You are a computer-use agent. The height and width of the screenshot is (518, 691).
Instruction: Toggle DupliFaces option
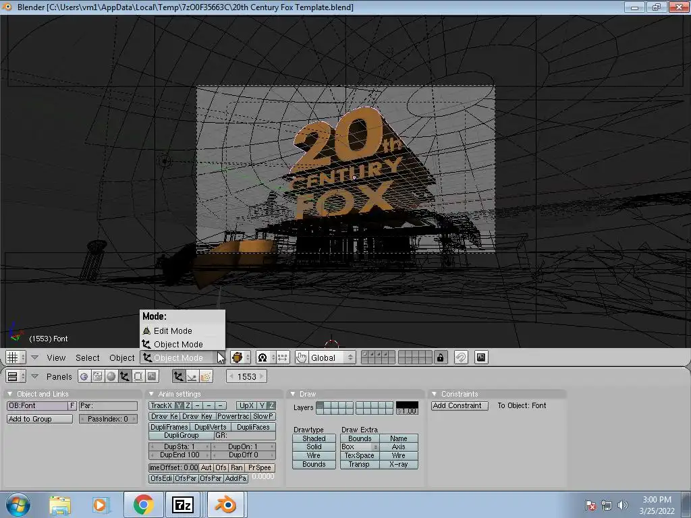pos(253,427)
